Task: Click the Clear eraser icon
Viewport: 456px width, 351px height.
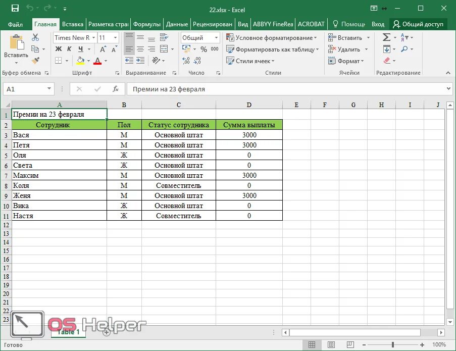Action: [x=387, y=61]
